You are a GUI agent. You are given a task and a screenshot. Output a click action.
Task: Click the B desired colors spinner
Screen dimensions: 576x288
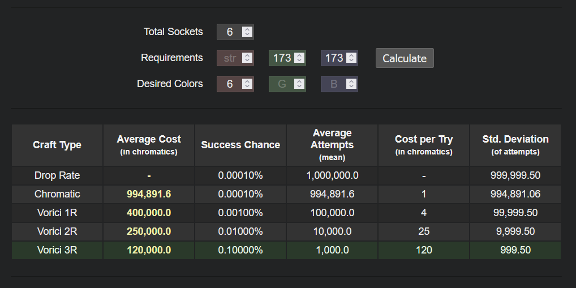[351, 84]
